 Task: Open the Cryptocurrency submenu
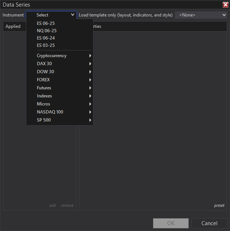click(x=60, y=56)
